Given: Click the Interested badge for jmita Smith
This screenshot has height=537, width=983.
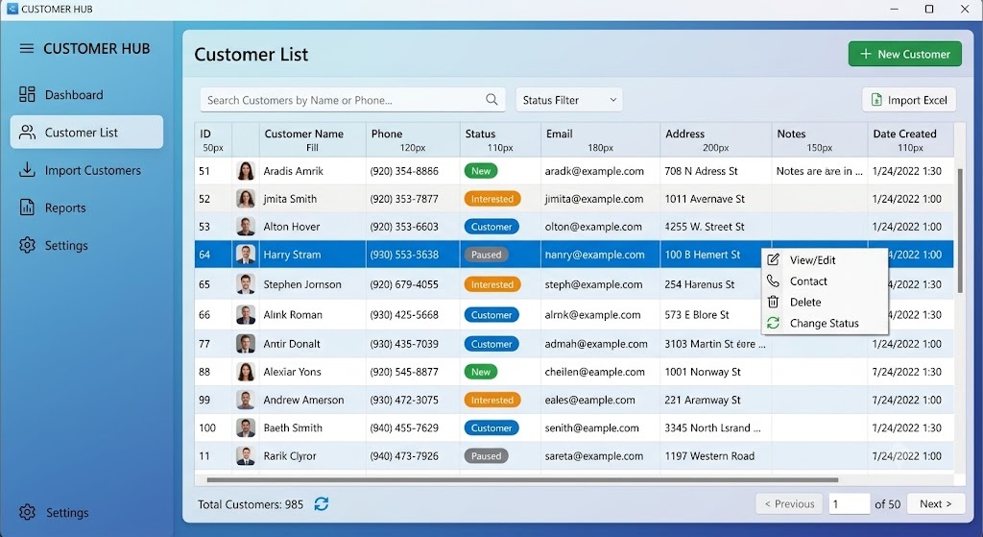Looking at the screenshot, I should (492, 199).
